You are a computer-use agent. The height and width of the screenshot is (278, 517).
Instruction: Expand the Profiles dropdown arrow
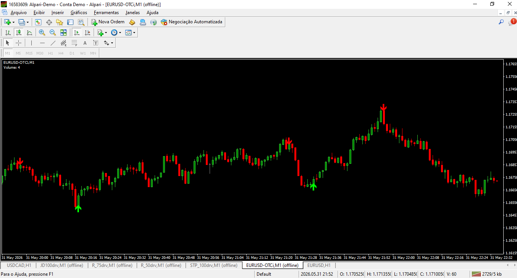pos(27,22)
